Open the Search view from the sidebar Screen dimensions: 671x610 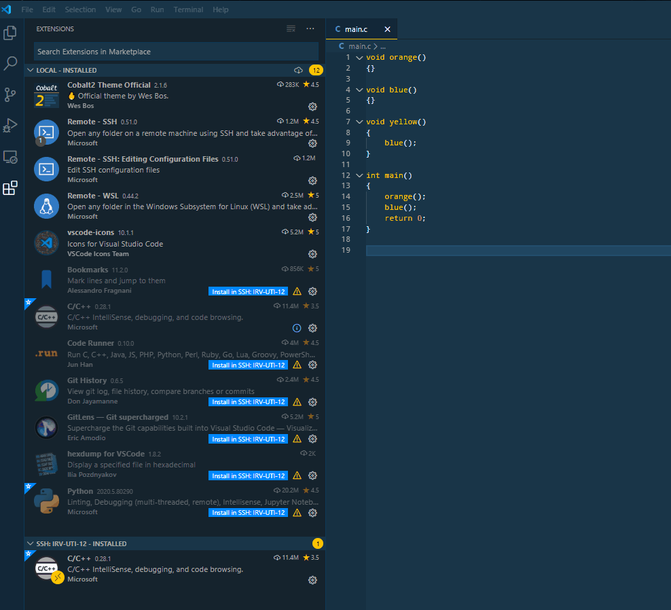(10, 63)
